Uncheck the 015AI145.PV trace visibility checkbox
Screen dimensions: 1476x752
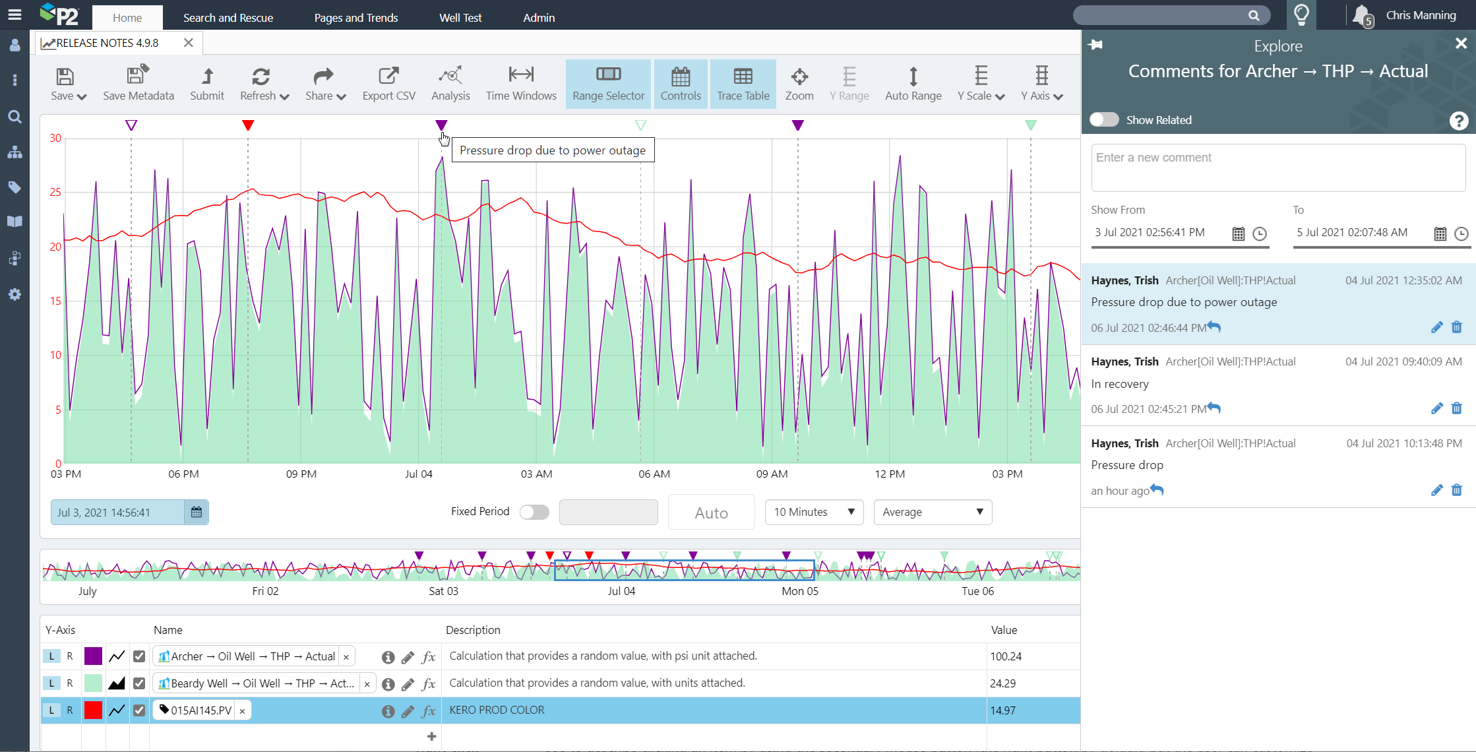[x=139, y=710]
